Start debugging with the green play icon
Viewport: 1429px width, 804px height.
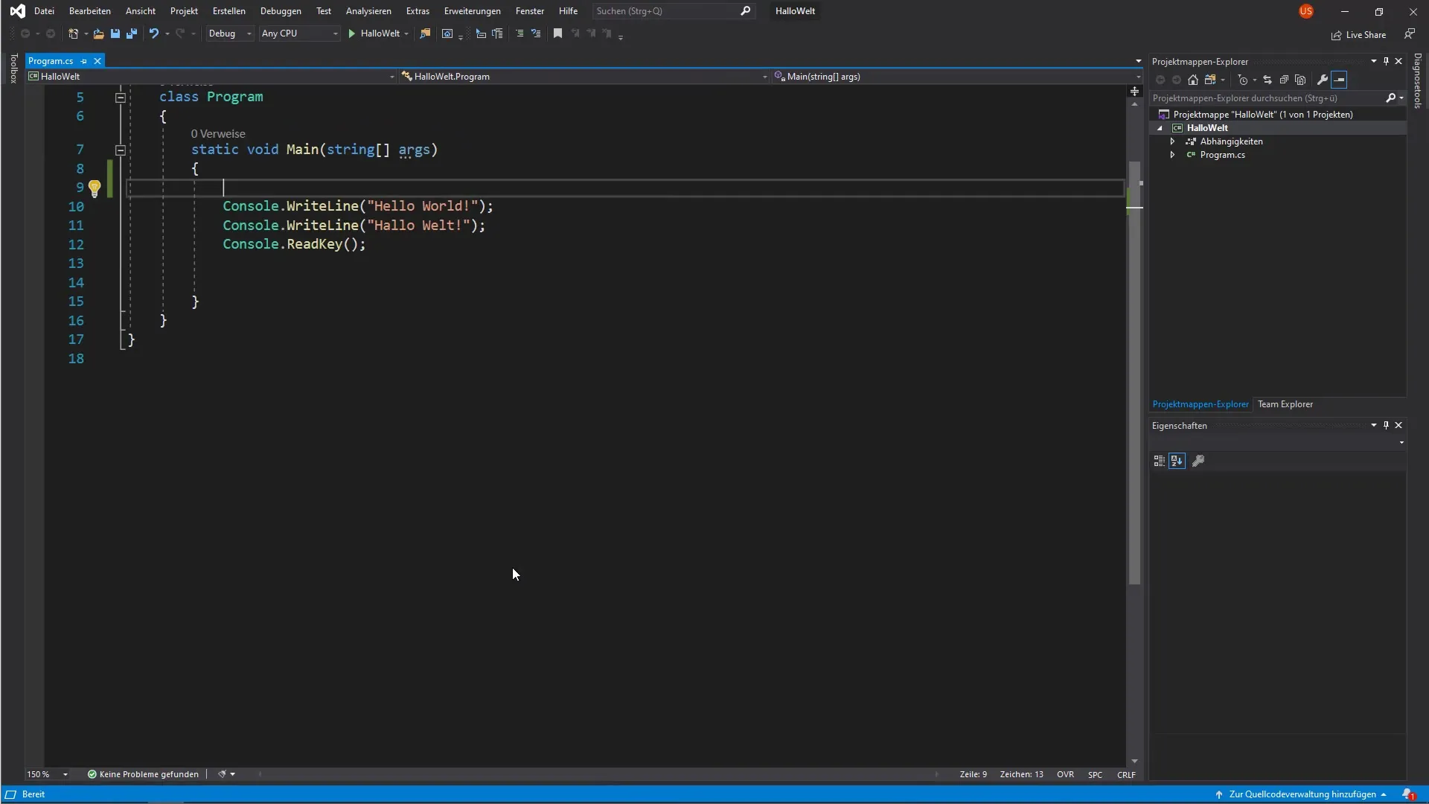[x=352, y=33]
